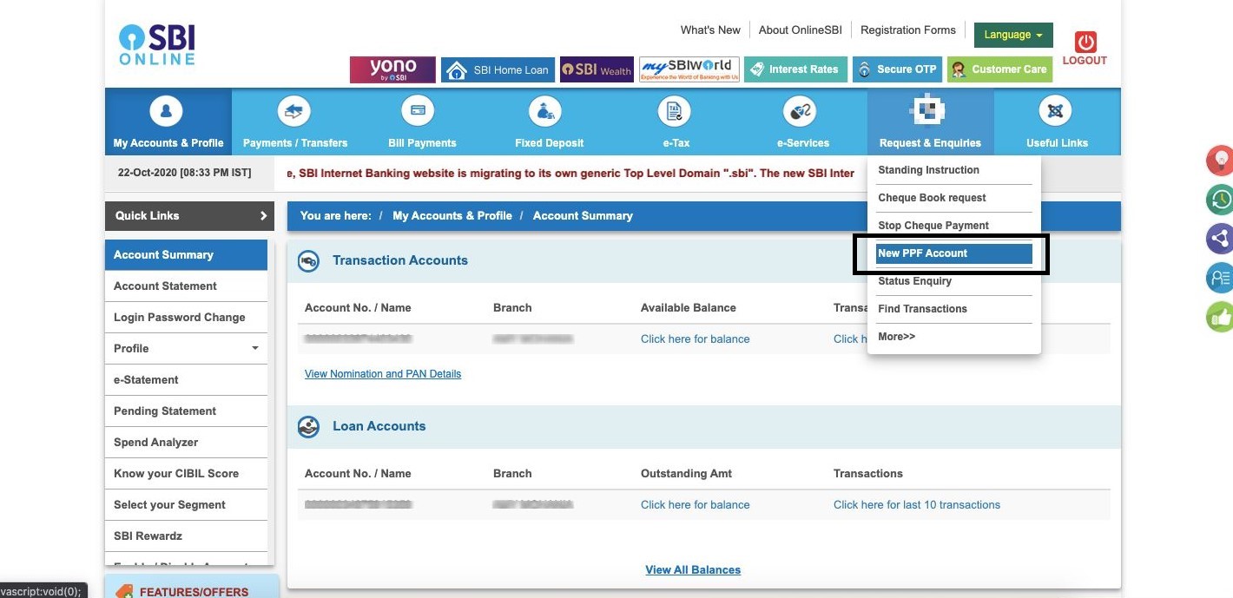Open SBI Wealth from the banner
Screen dimensions: 1233x598
tap(597, 69)
